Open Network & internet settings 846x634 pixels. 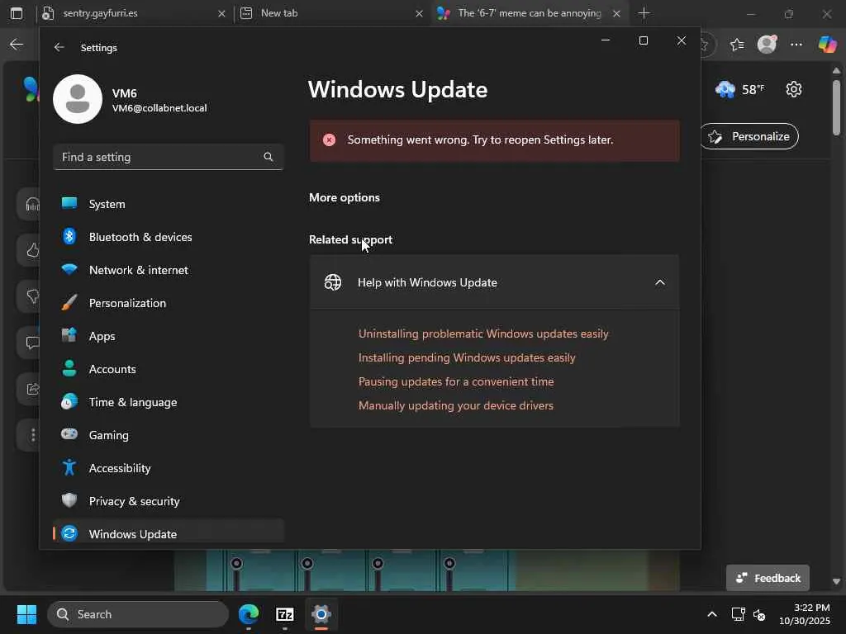[169, 270]
